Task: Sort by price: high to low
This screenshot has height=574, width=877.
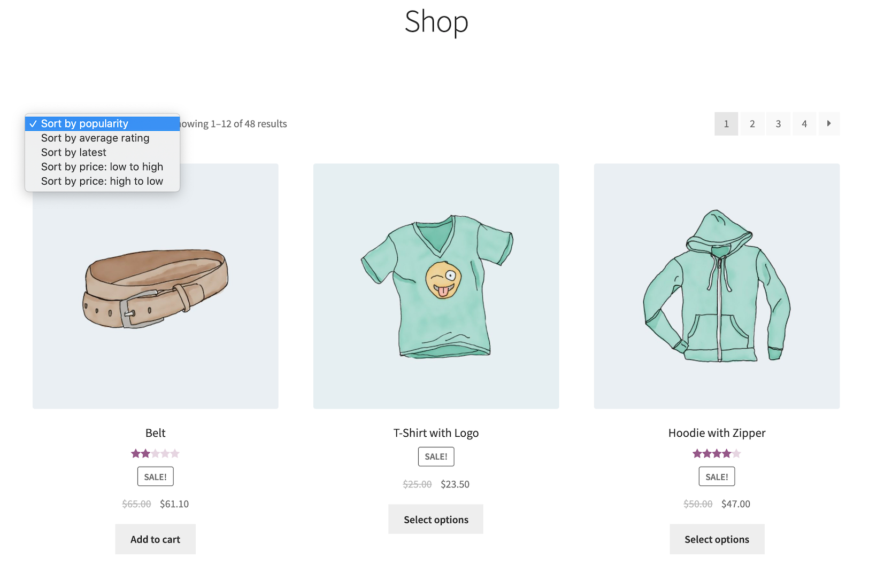Action: 102,182
